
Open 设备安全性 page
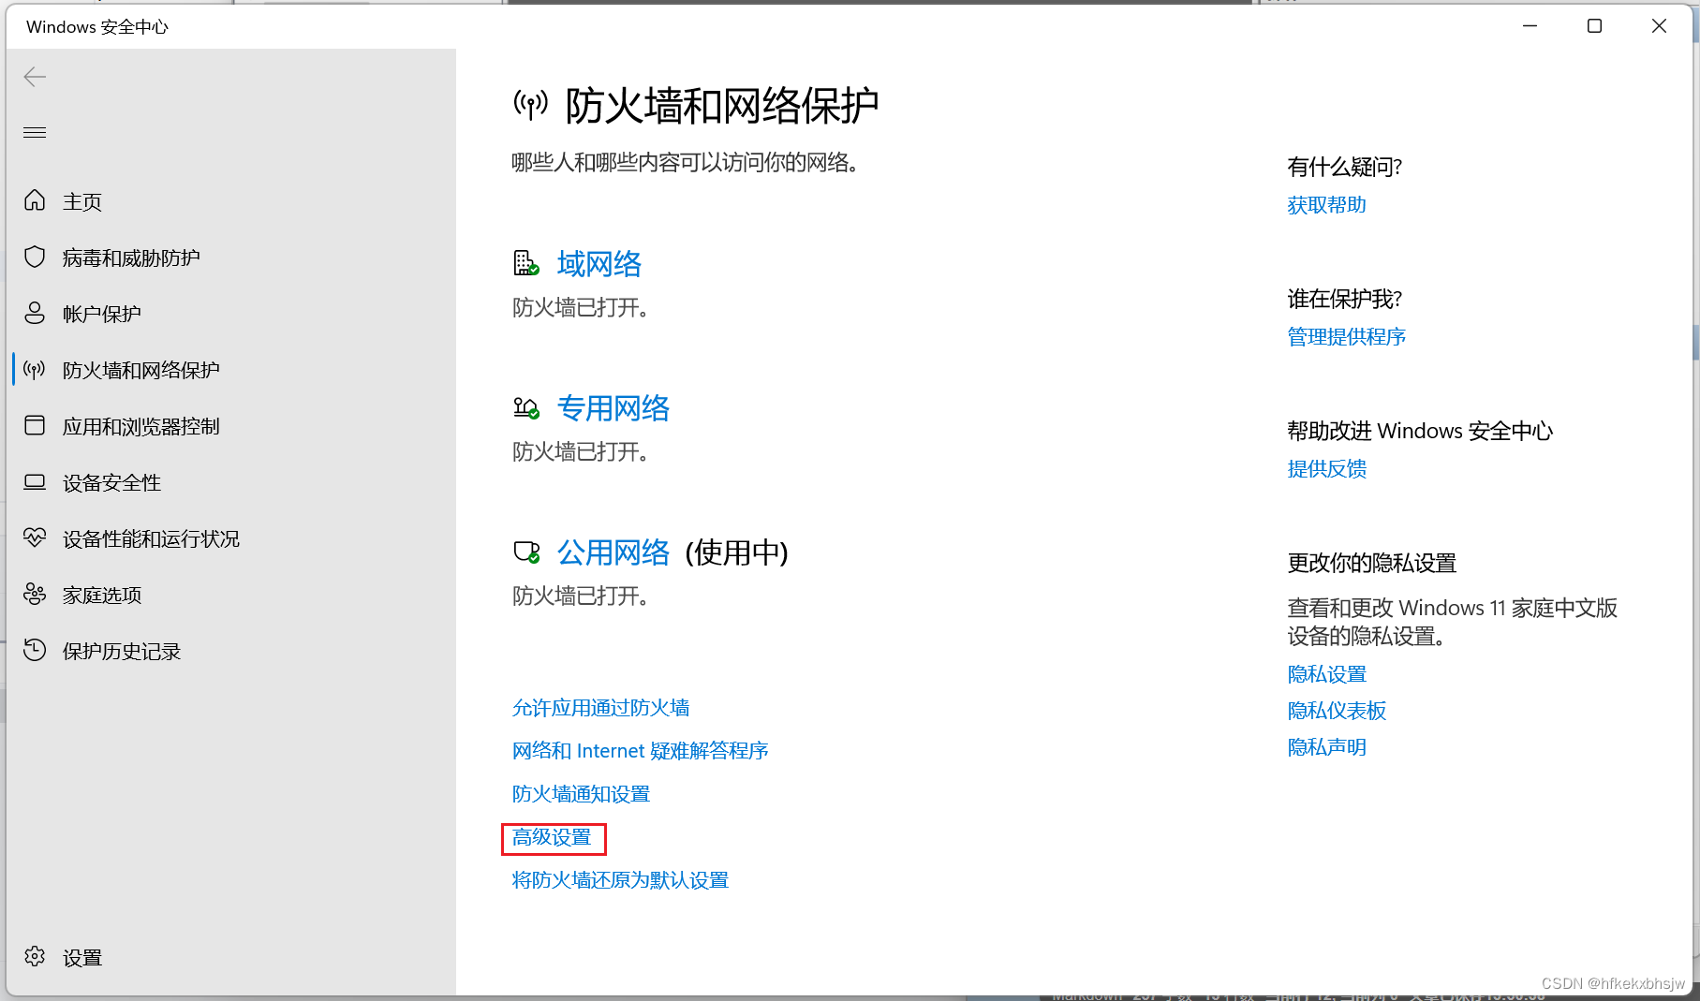coord(111,481)
